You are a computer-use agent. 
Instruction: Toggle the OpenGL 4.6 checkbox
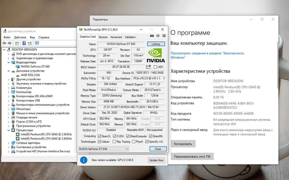[x=147, y=142]
